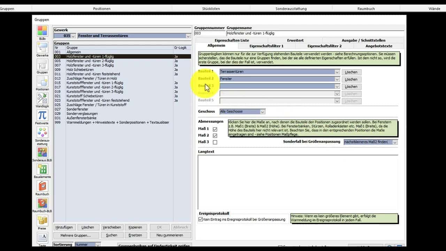Viewport: 446px width, 251px height.
Task: Open the Geschoss Alle Geschosse dropdown
Action: [x=263, y=112]
